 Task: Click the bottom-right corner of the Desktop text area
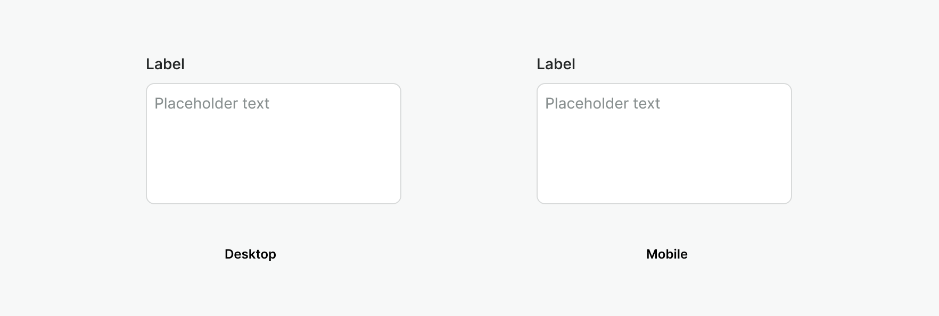394,197
